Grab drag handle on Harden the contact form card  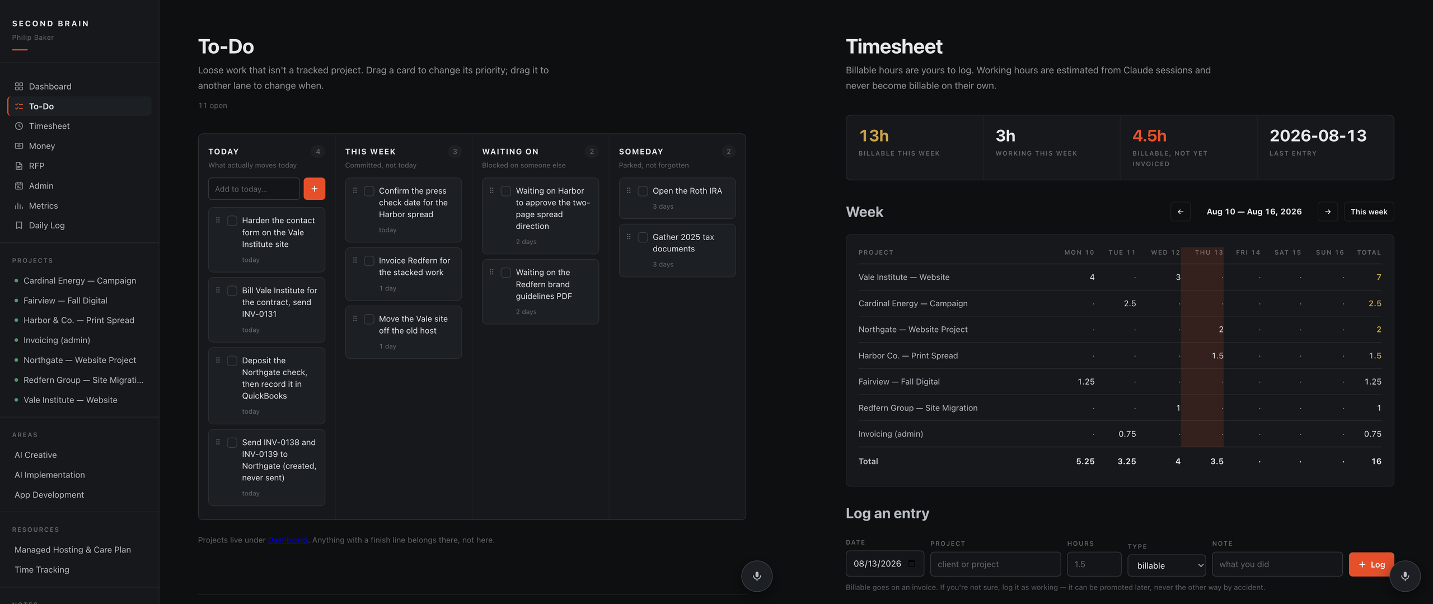point(218,220)
